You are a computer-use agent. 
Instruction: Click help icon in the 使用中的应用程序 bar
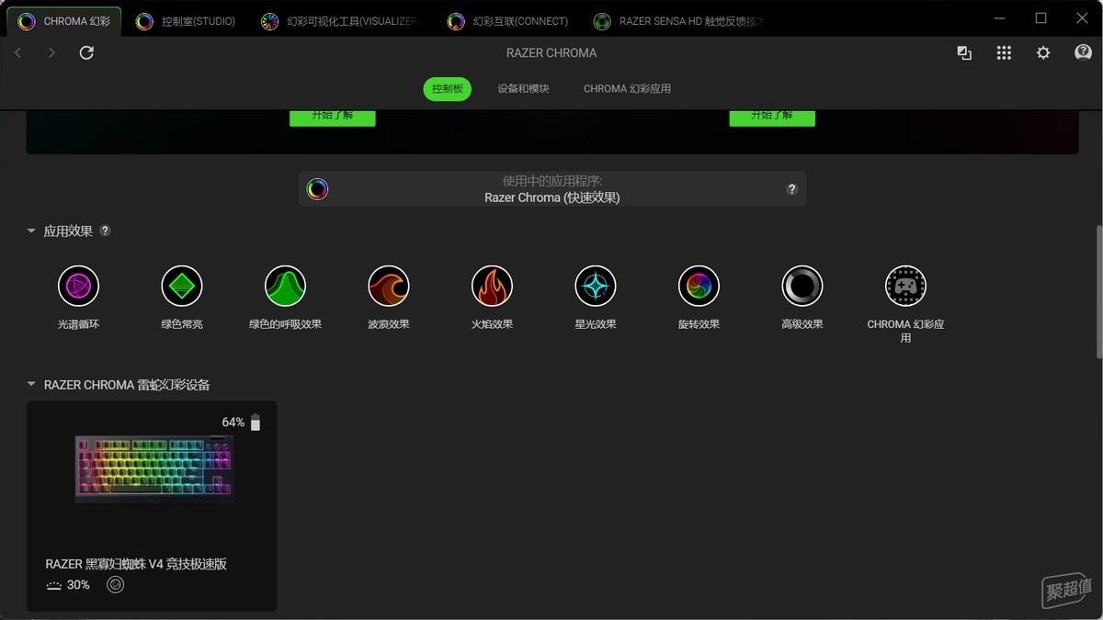coord(791,189)
